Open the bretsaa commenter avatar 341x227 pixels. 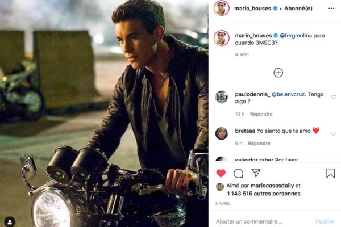221,134
